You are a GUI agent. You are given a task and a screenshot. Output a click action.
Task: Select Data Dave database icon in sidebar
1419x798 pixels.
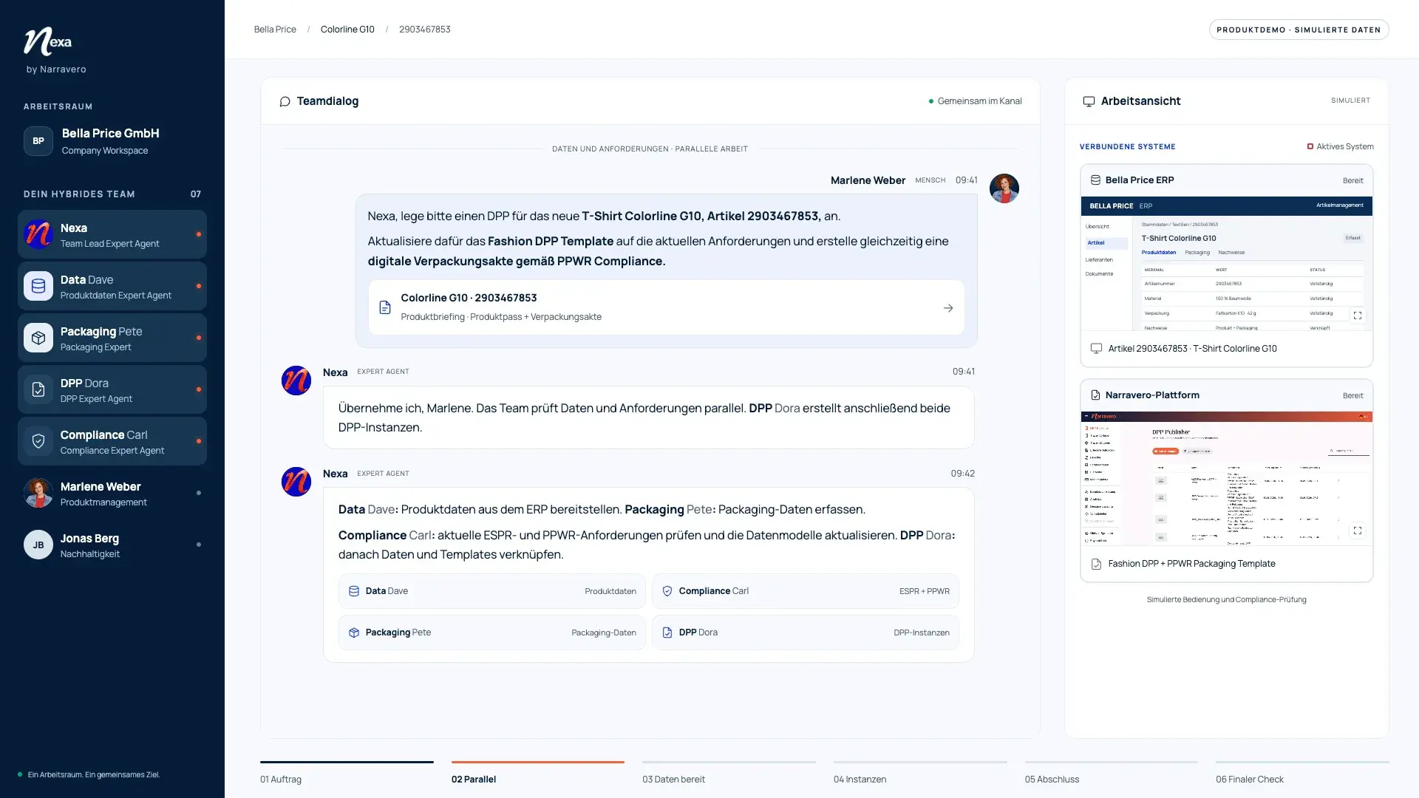[38, 287]
